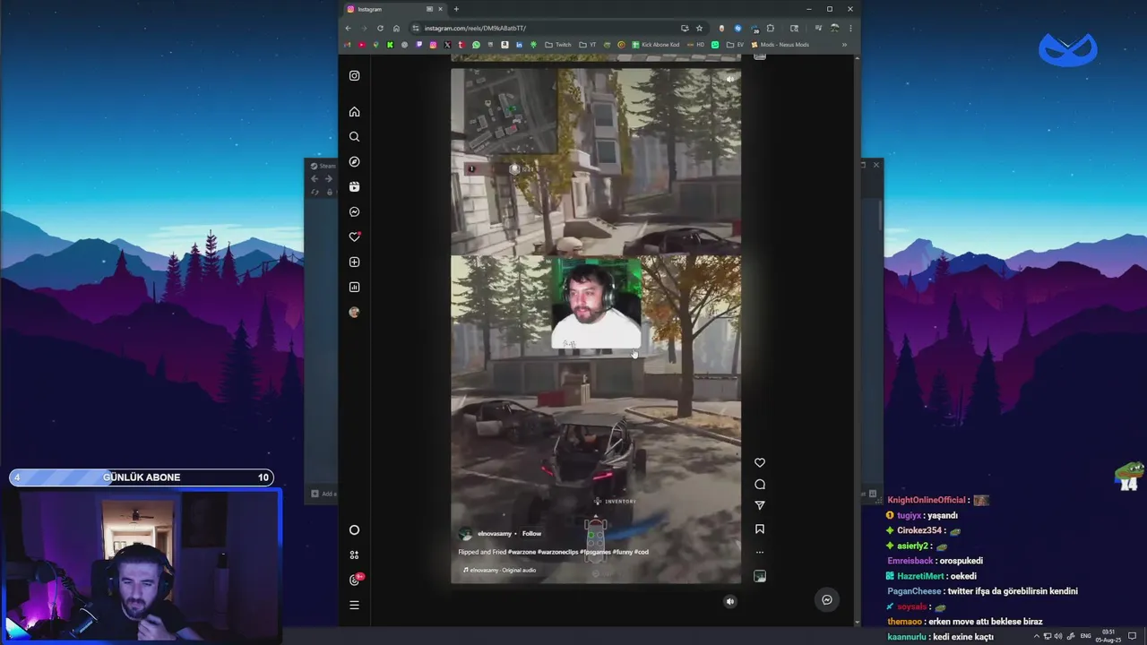Screen dimensions: 1147x645
Task: Click the #warzone hashtag in caption
Action: click(522, 552)
